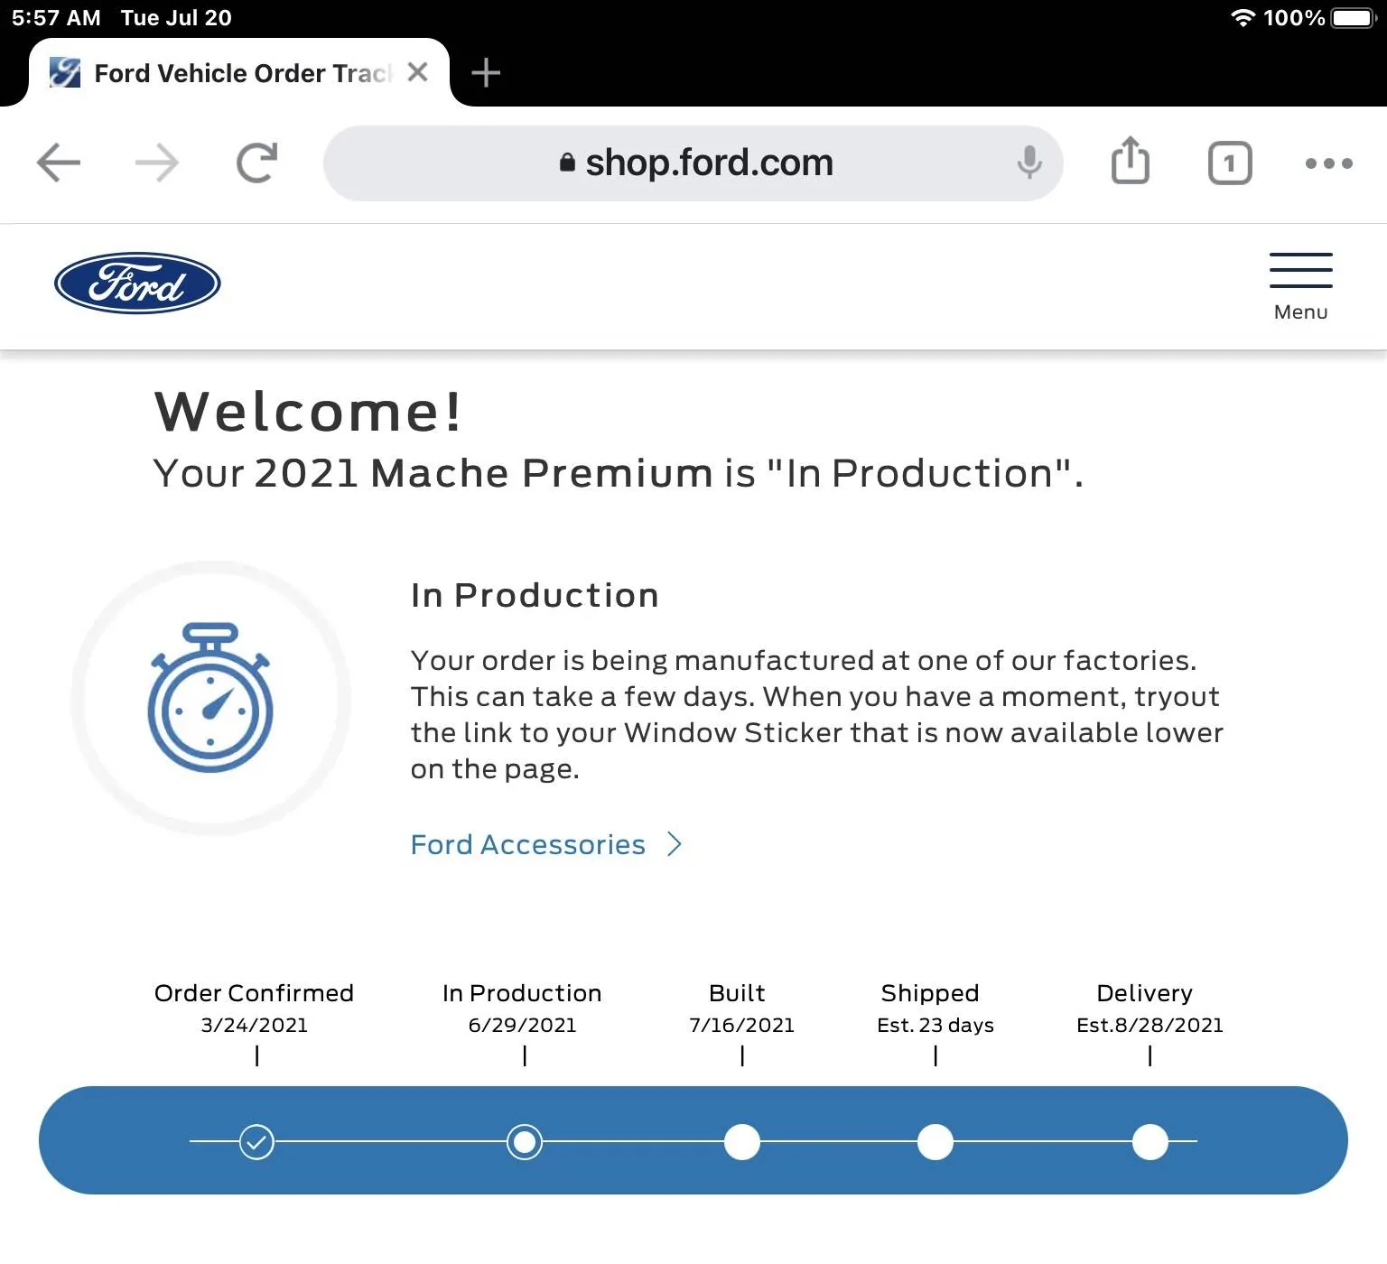Open the browser three-dot more menu
This screenshot has height=1264, width=1387.
(x=1329, y=163)
